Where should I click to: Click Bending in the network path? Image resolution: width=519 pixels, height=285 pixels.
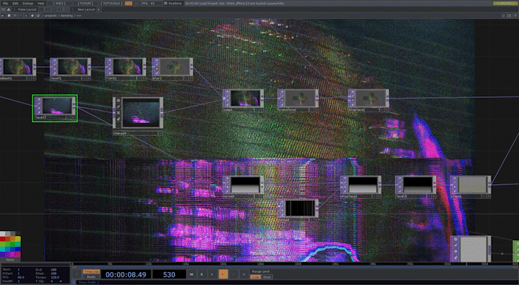[x=66, y=16]
